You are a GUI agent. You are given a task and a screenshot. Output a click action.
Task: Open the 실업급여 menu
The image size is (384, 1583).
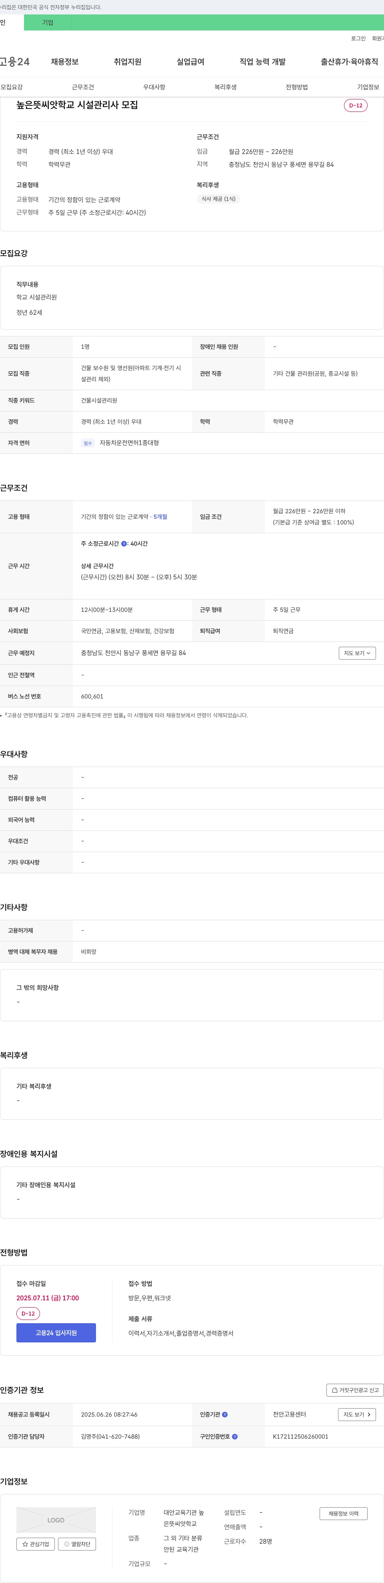click(190, 61)
